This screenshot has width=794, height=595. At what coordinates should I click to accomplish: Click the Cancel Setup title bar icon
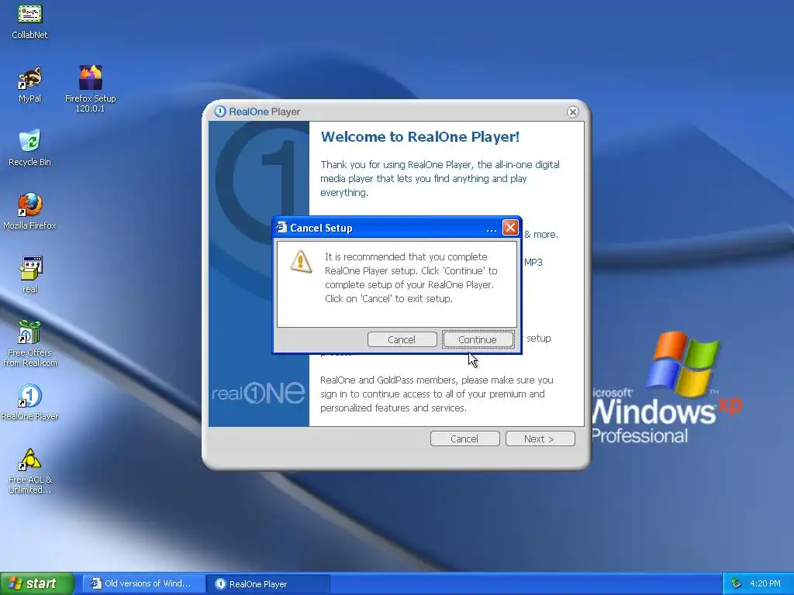click(281, 228)
